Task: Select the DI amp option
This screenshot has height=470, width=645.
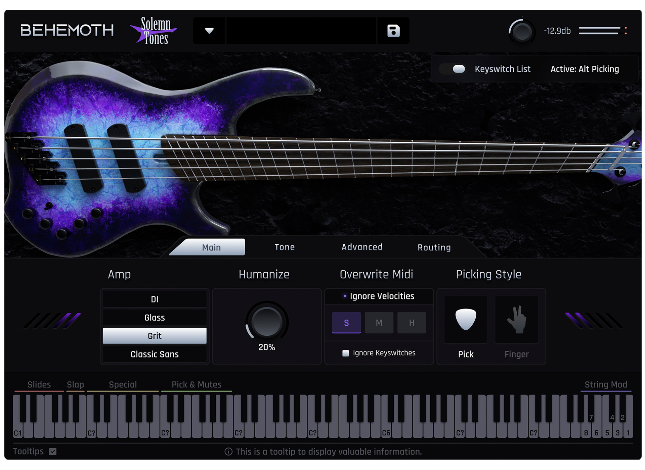Action: pos(155,299)
